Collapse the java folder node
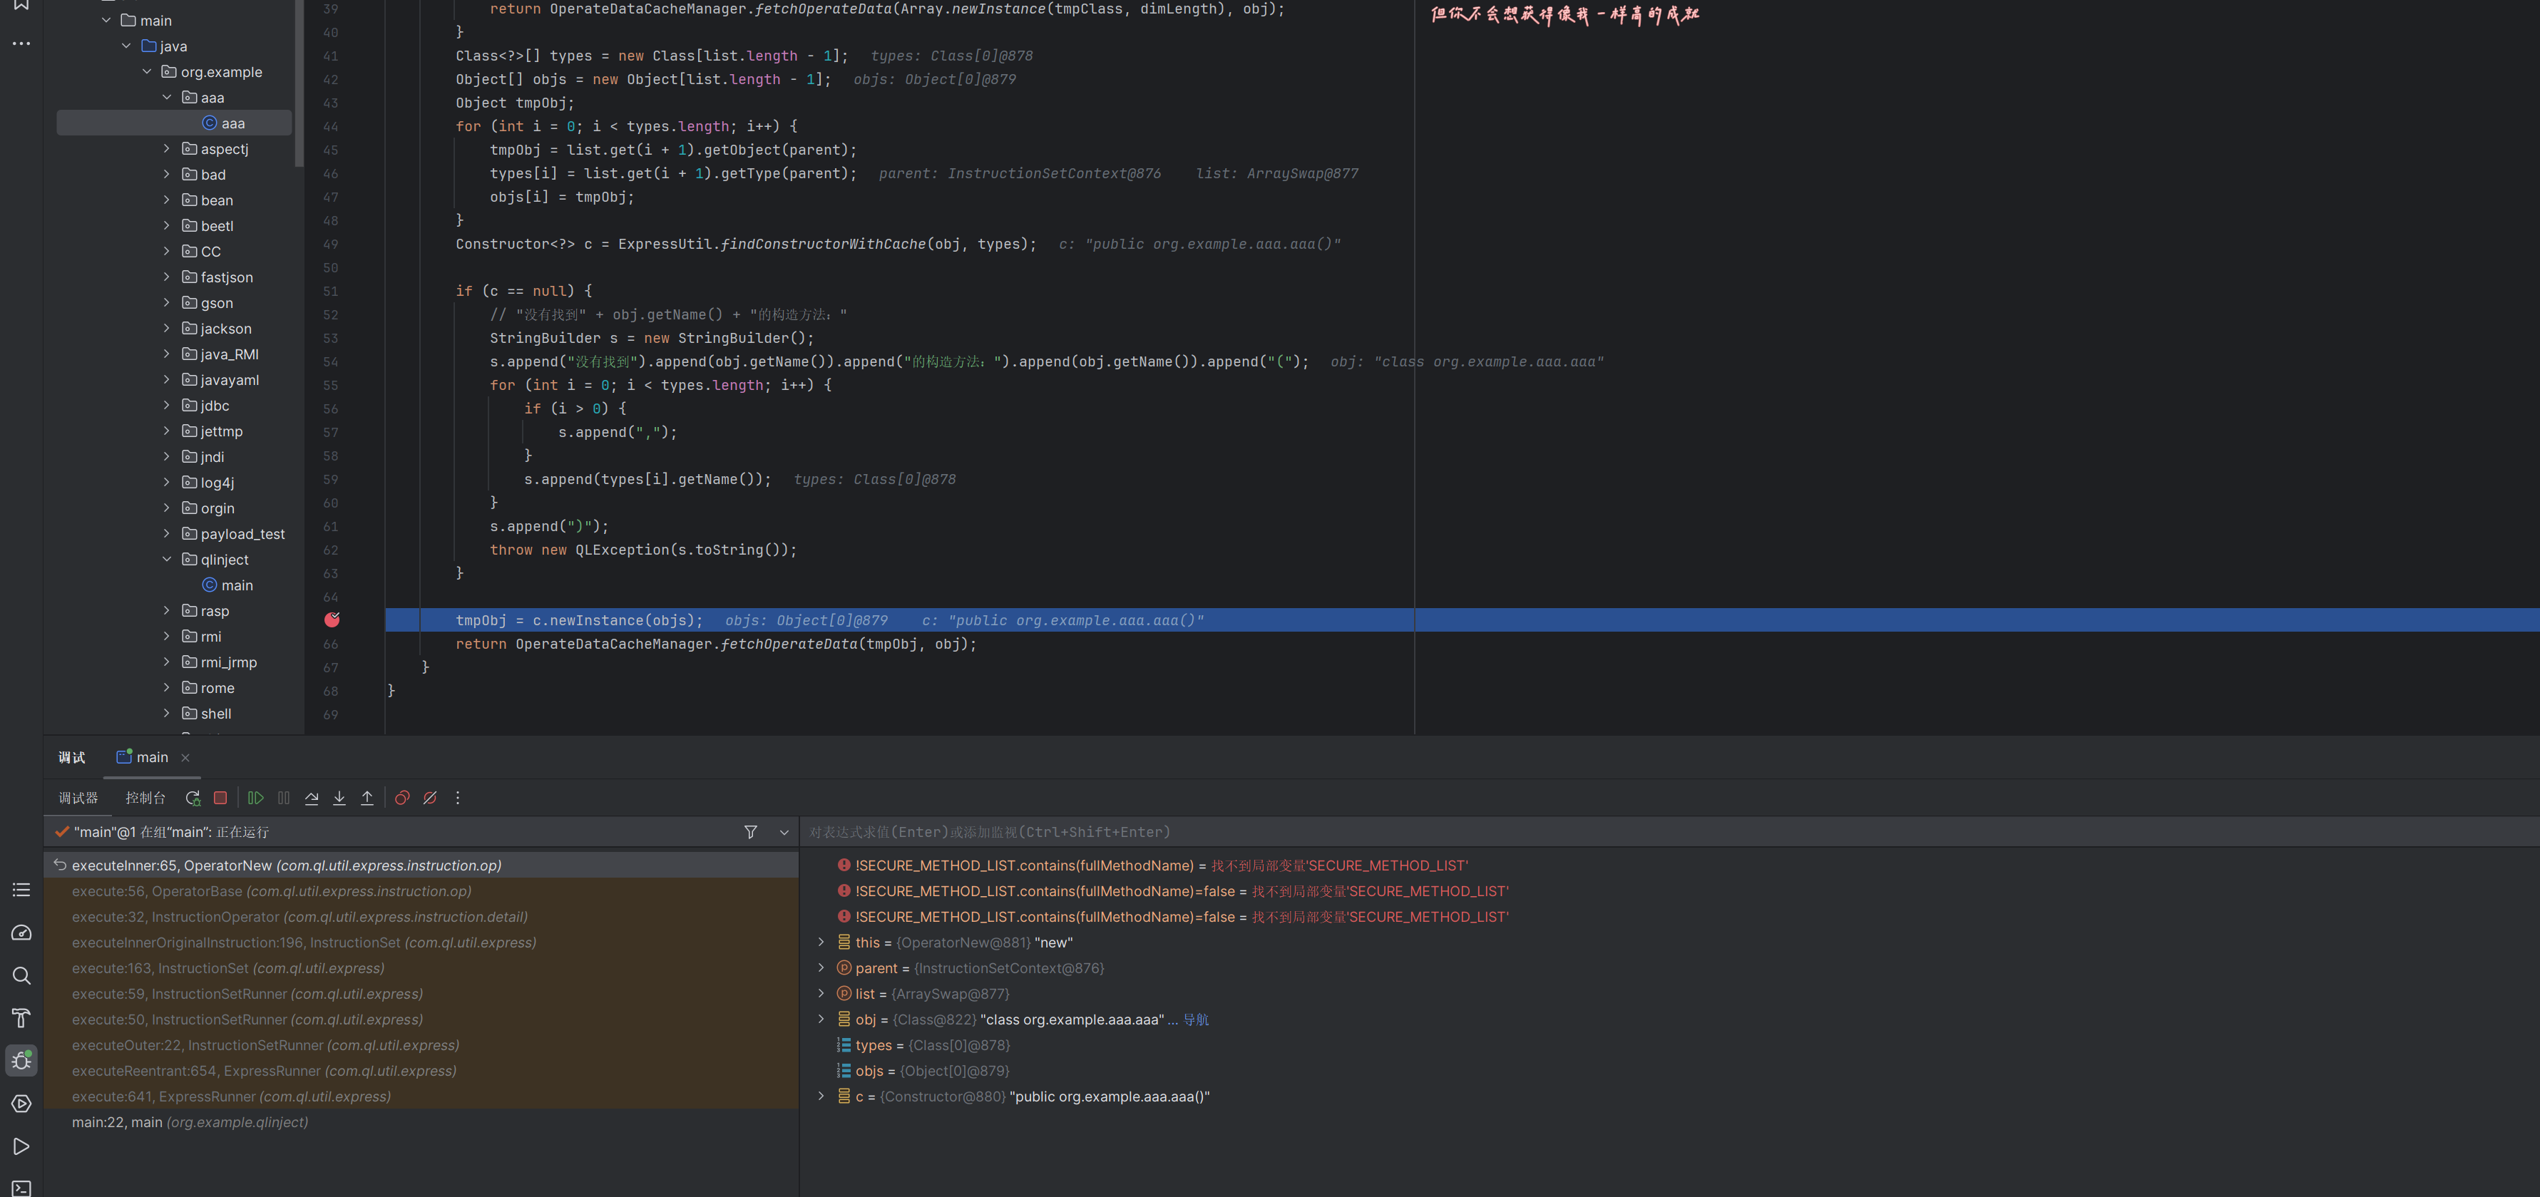Screen dimensions: 2540x1197 pos(126,46)
